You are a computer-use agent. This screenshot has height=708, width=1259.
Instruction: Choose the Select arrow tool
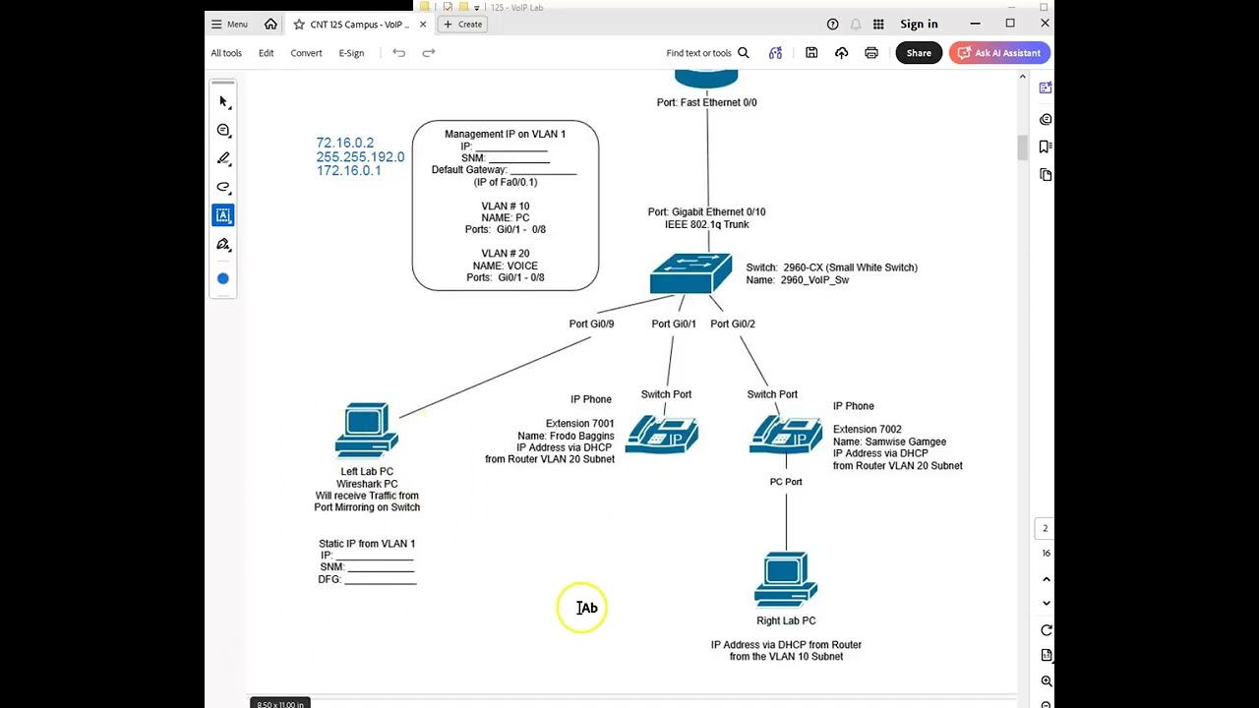(x=223, y=101)
